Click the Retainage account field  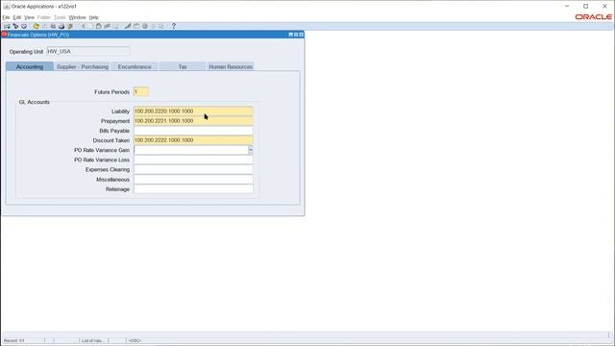click(193, 189)
